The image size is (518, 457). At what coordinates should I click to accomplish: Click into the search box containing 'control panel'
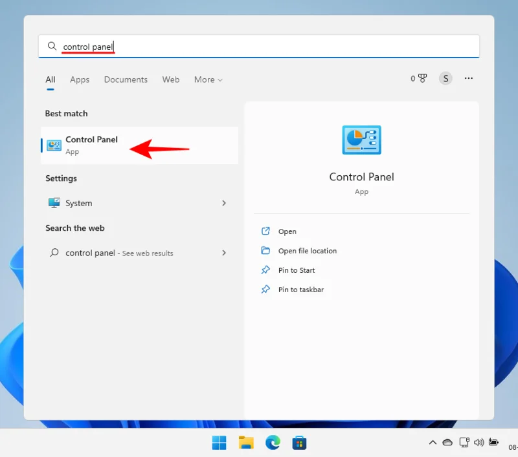click(258, 46)
